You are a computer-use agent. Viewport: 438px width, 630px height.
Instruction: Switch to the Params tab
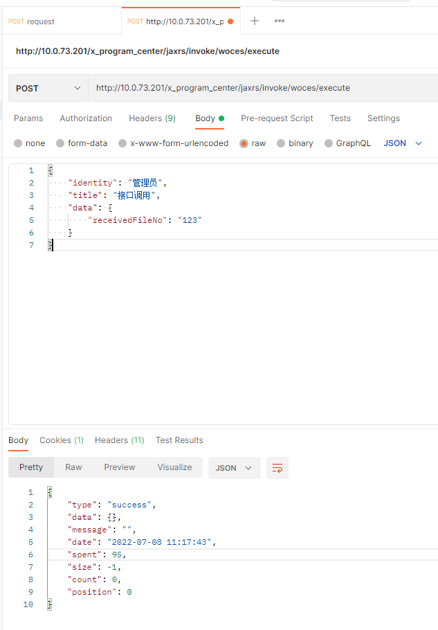(28, 118)
